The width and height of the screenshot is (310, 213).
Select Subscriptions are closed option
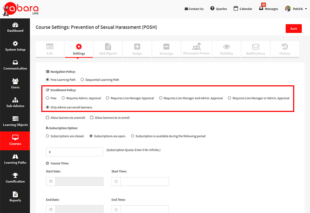[47, 136]
